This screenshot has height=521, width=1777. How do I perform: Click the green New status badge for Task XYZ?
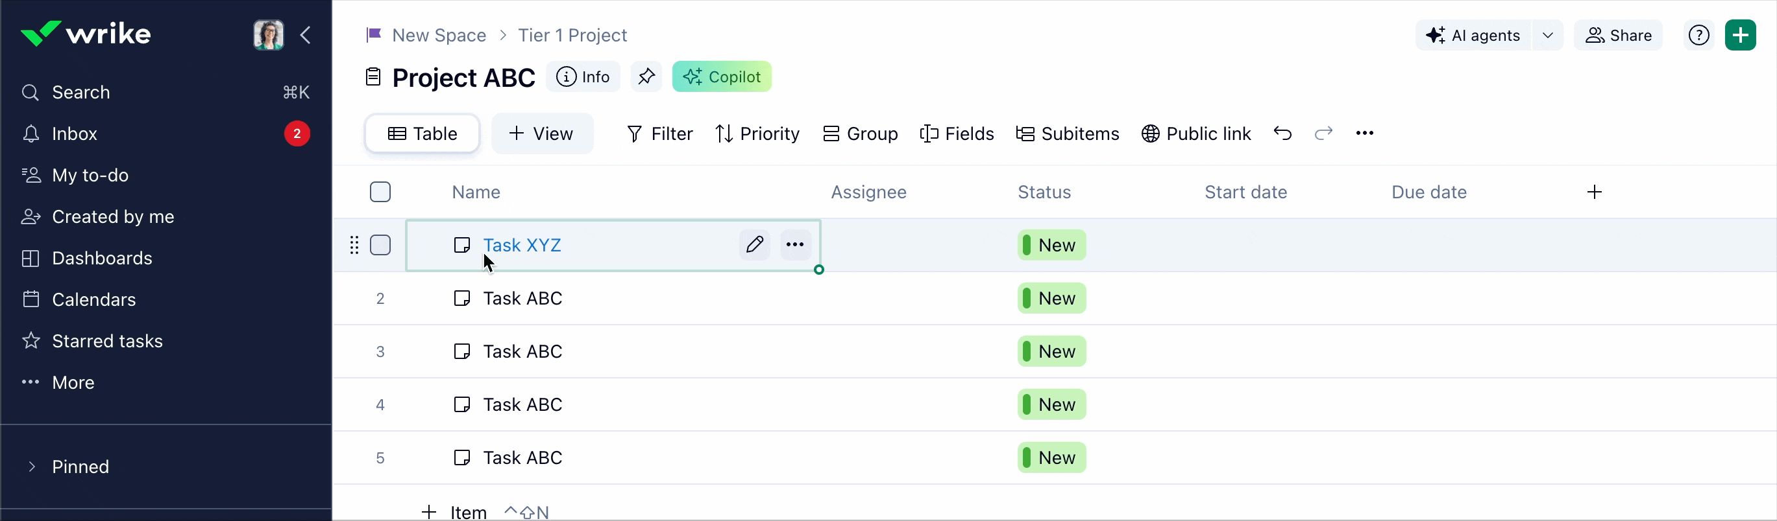pyautogui.click(x=1051, y=246)
